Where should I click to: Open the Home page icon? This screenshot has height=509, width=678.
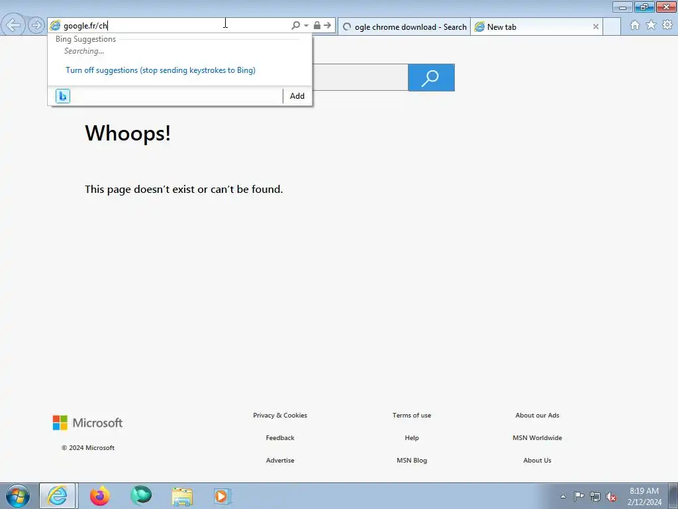(x=635, y=25)
